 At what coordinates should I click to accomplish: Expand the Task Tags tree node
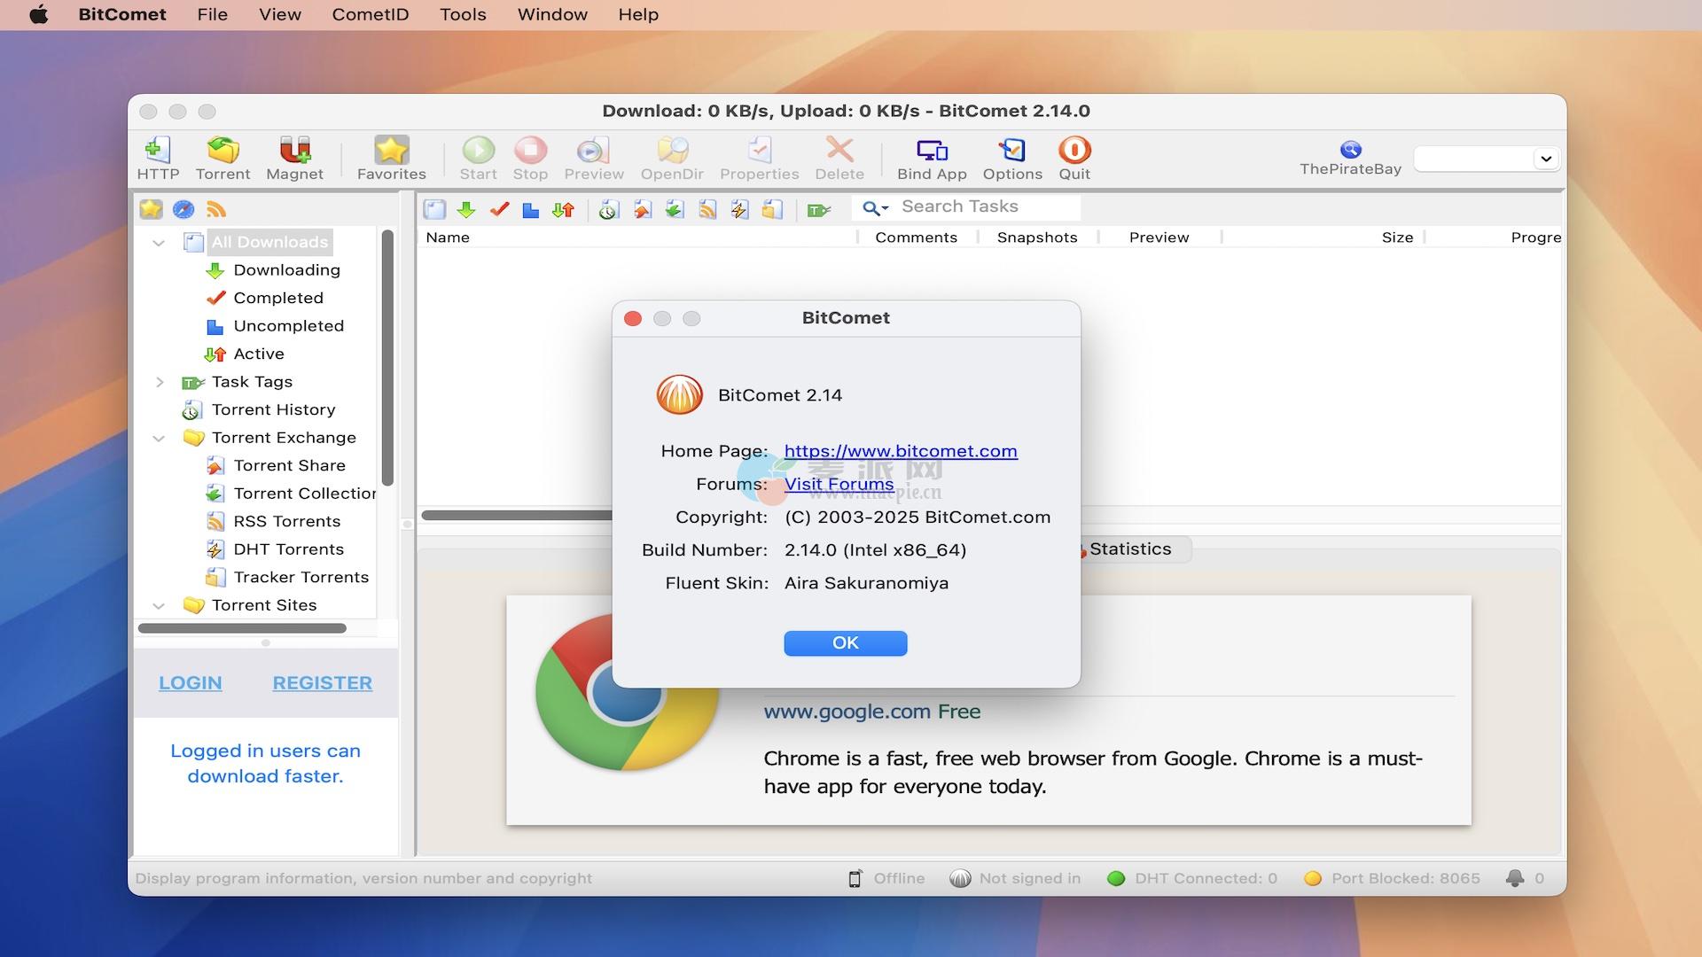[160, 382]
